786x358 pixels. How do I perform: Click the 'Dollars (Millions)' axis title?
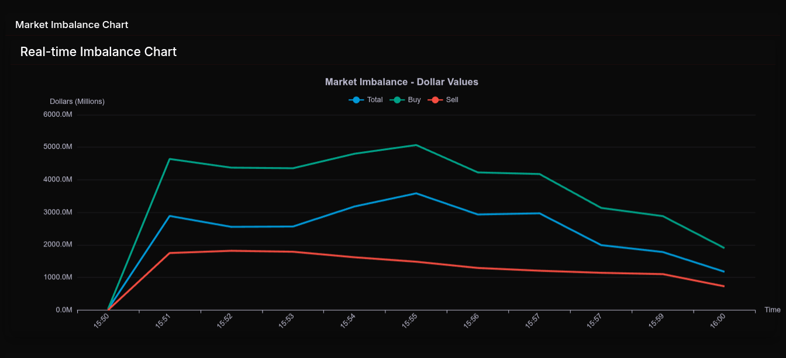tap(77, 102)
